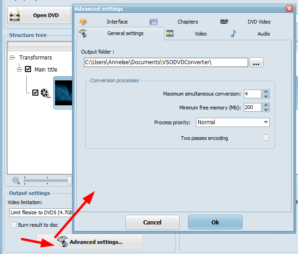Open the Video limitation dropdown
The width and height of the screenshot is (298, 254).
point(41,212)
